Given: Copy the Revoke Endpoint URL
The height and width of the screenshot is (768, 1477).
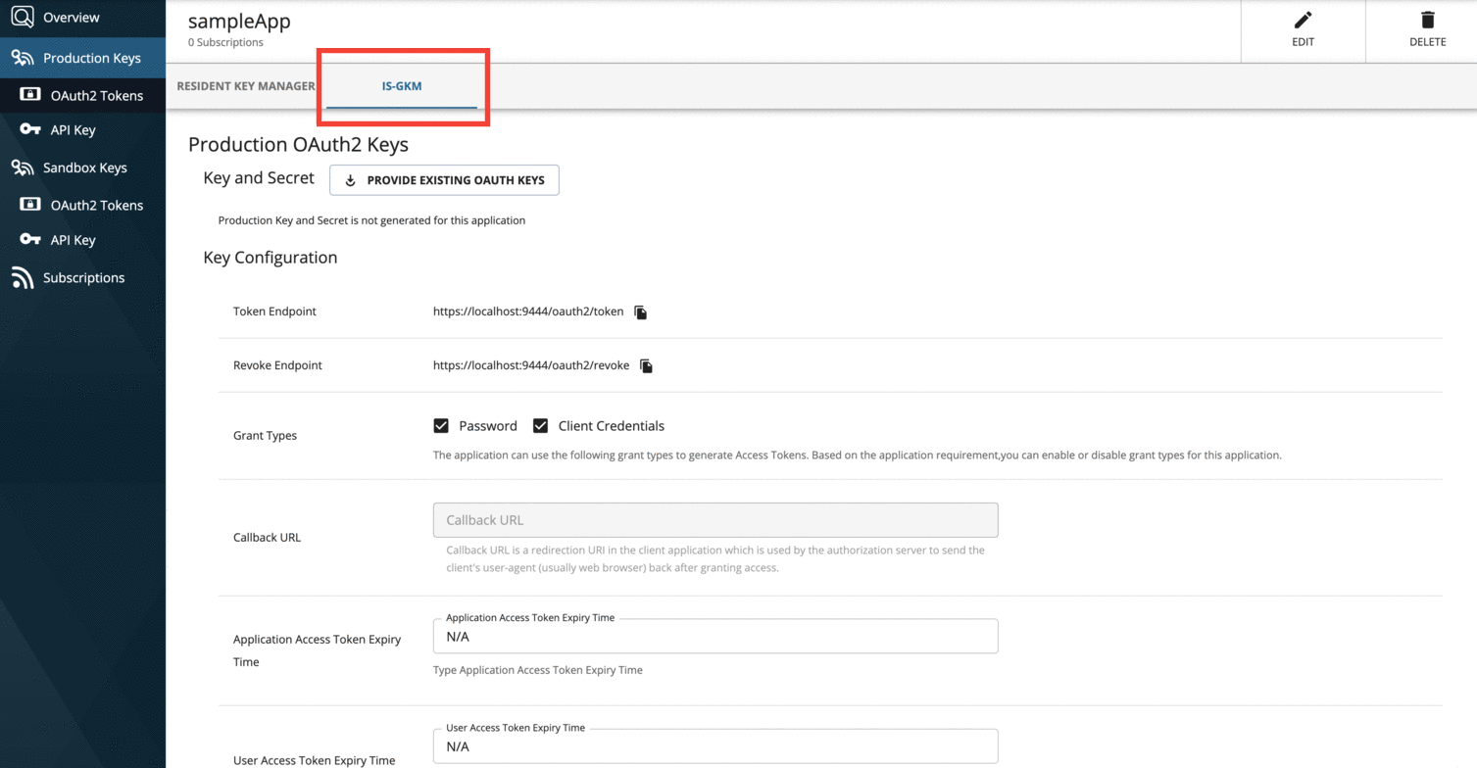Looking at the screenshot, I should click(x=647, y=366).
